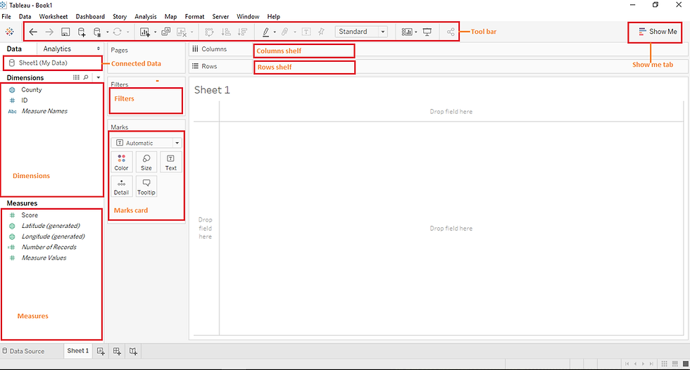The width and height of the screenshot is (690, 370).
Task: Open the Analysis menu
Action: click(x=146, y=17)
